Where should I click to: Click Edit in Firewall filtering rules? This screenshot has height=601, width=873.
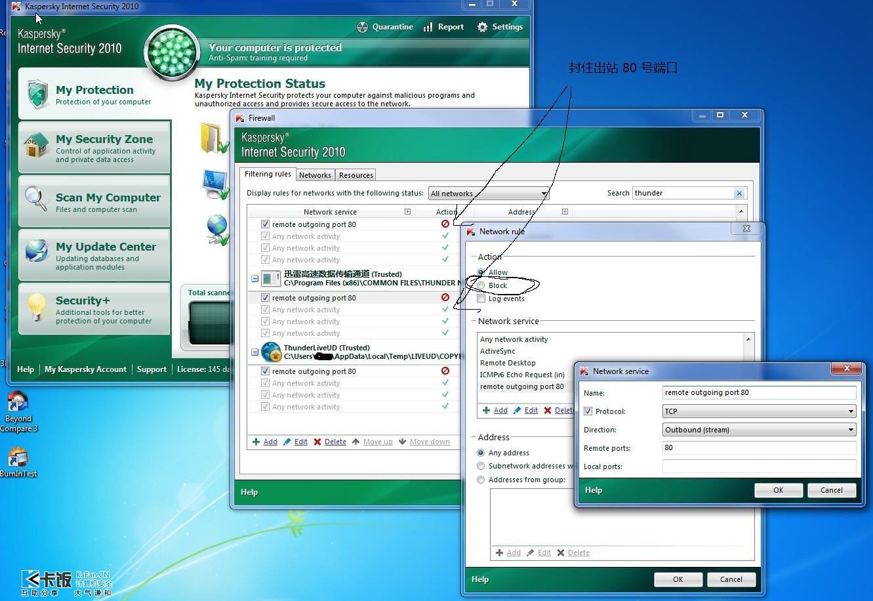(x=295, y=442)
